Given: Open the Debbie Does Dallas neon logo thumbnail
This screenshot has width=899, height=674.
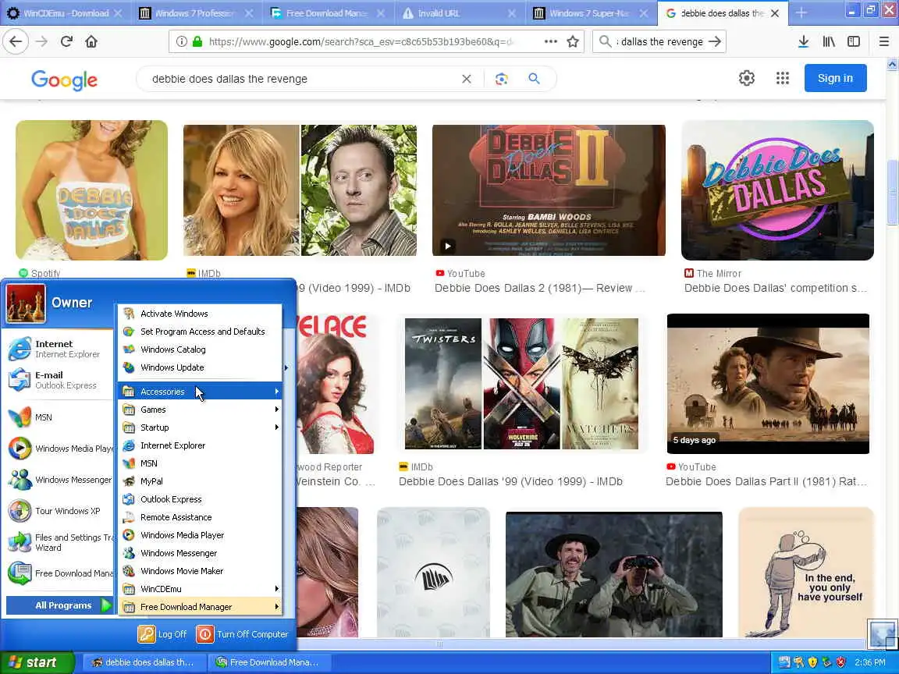Looking at the screenshot, I should [x=777, y=190].
